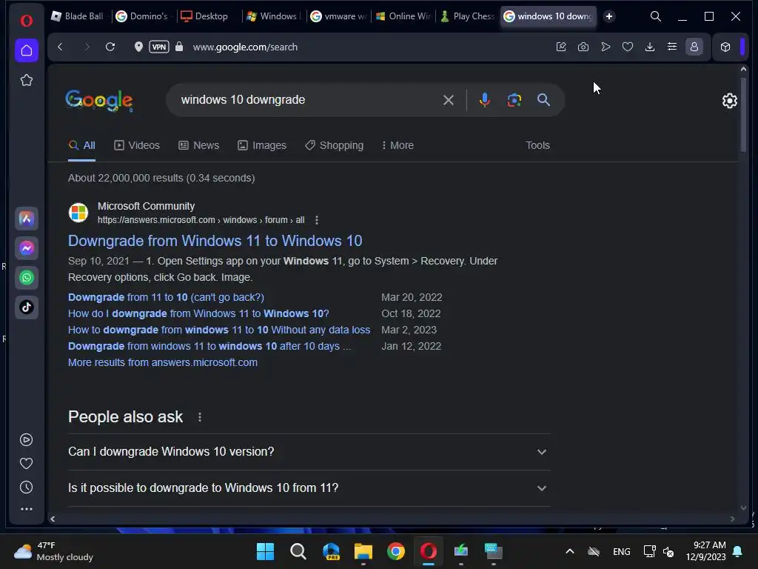The image size is (758, 569).
Task: Submit search with magnifier button
Action: [544, 100]
